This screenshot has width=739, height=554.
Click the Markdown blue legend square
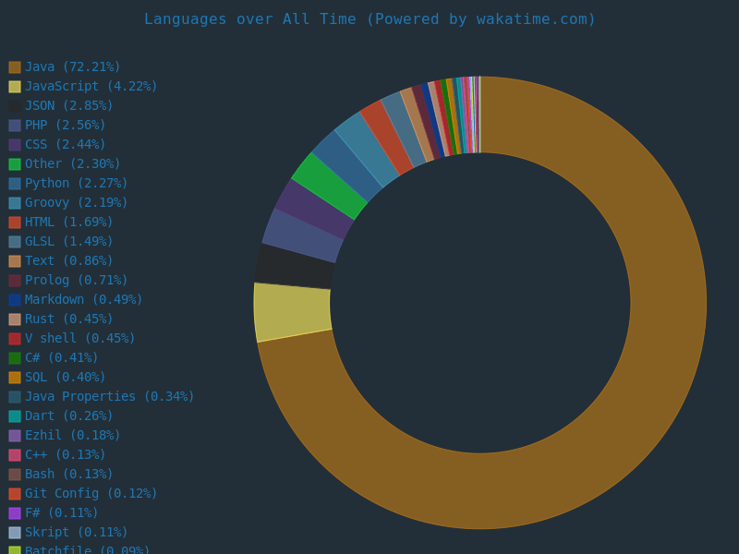[13, 299]
